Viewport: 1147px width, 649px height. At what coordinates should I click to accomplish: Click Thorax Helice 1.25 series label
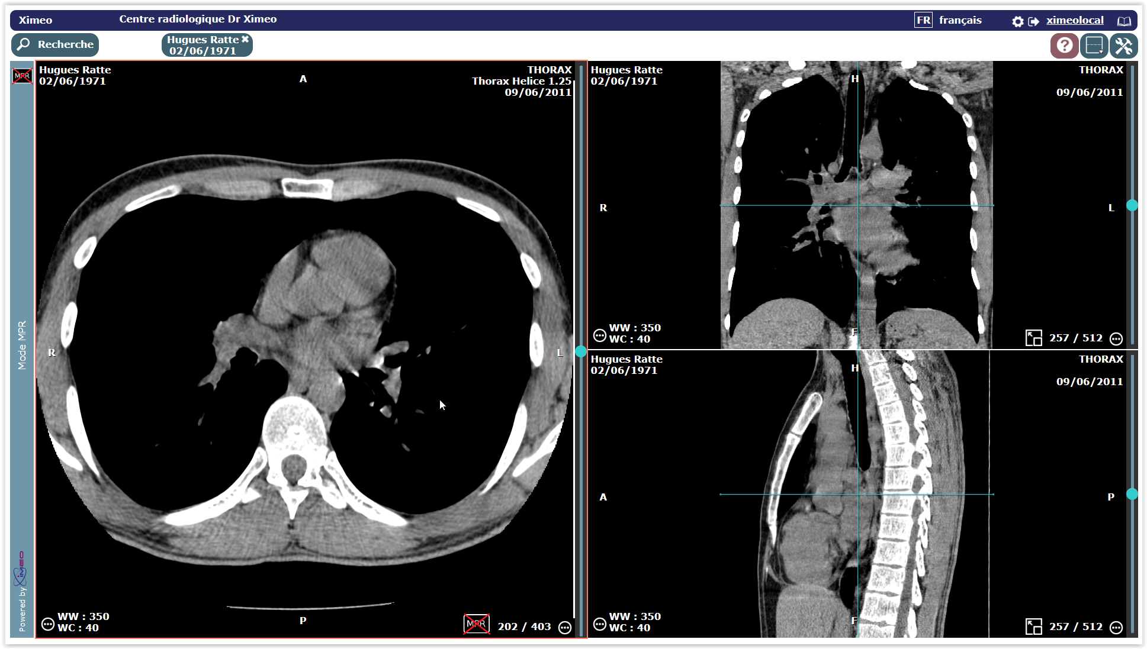click(x=522, y=81)
